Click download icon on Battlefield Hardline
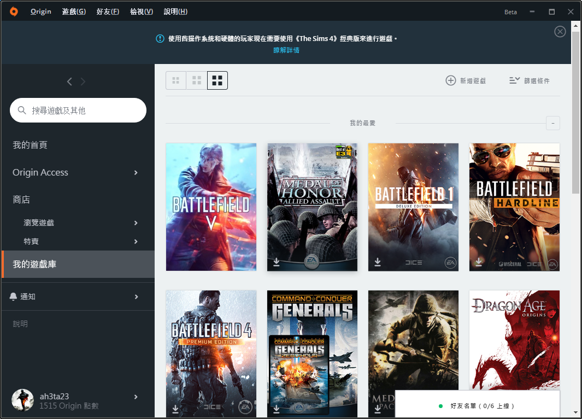The width and height of the screenshot is (582, 419). pos(479,262)
